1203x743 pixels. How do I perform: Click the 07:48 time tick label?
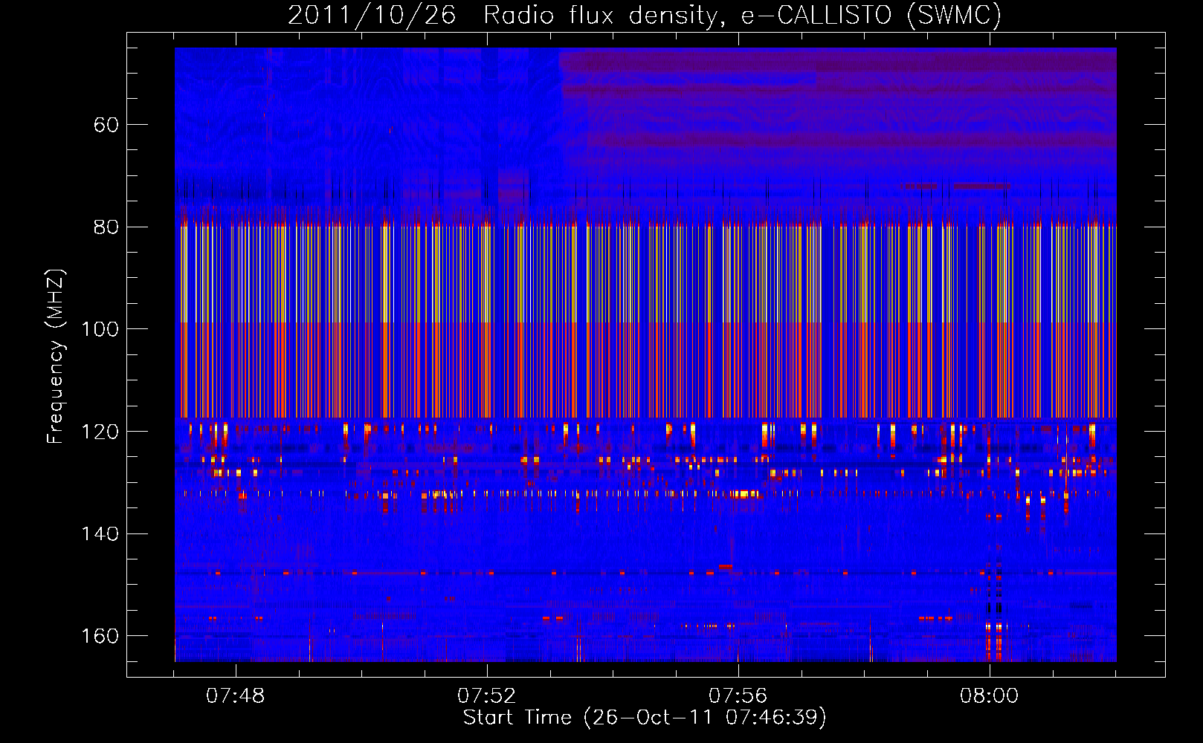point(236,696)
